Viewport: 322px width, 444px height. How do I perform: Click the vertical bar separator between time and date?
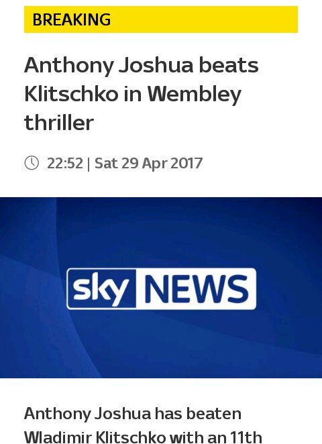[89, 164]
